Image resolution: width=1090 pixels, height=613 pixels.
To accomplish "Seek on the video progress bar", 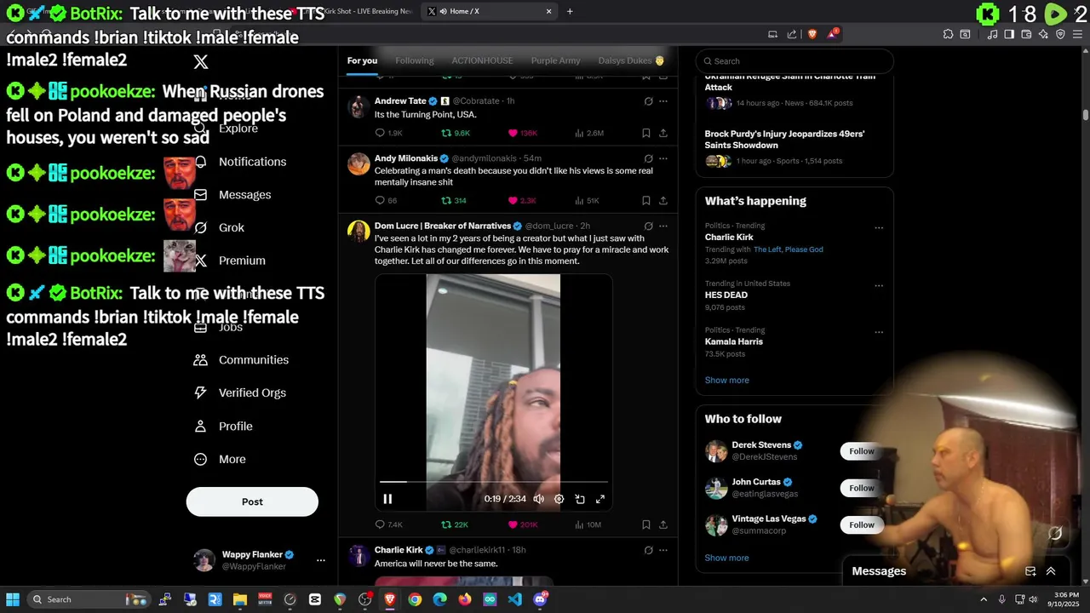I will point(493,482).
